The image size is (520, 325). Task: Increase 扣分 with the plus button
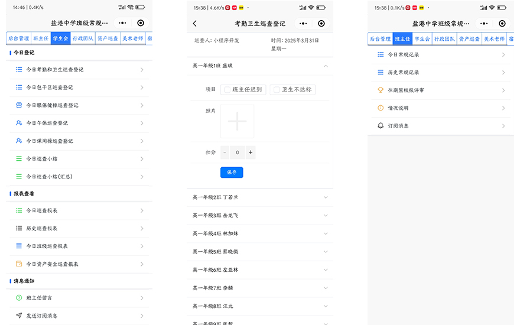[x=251, y=152]
